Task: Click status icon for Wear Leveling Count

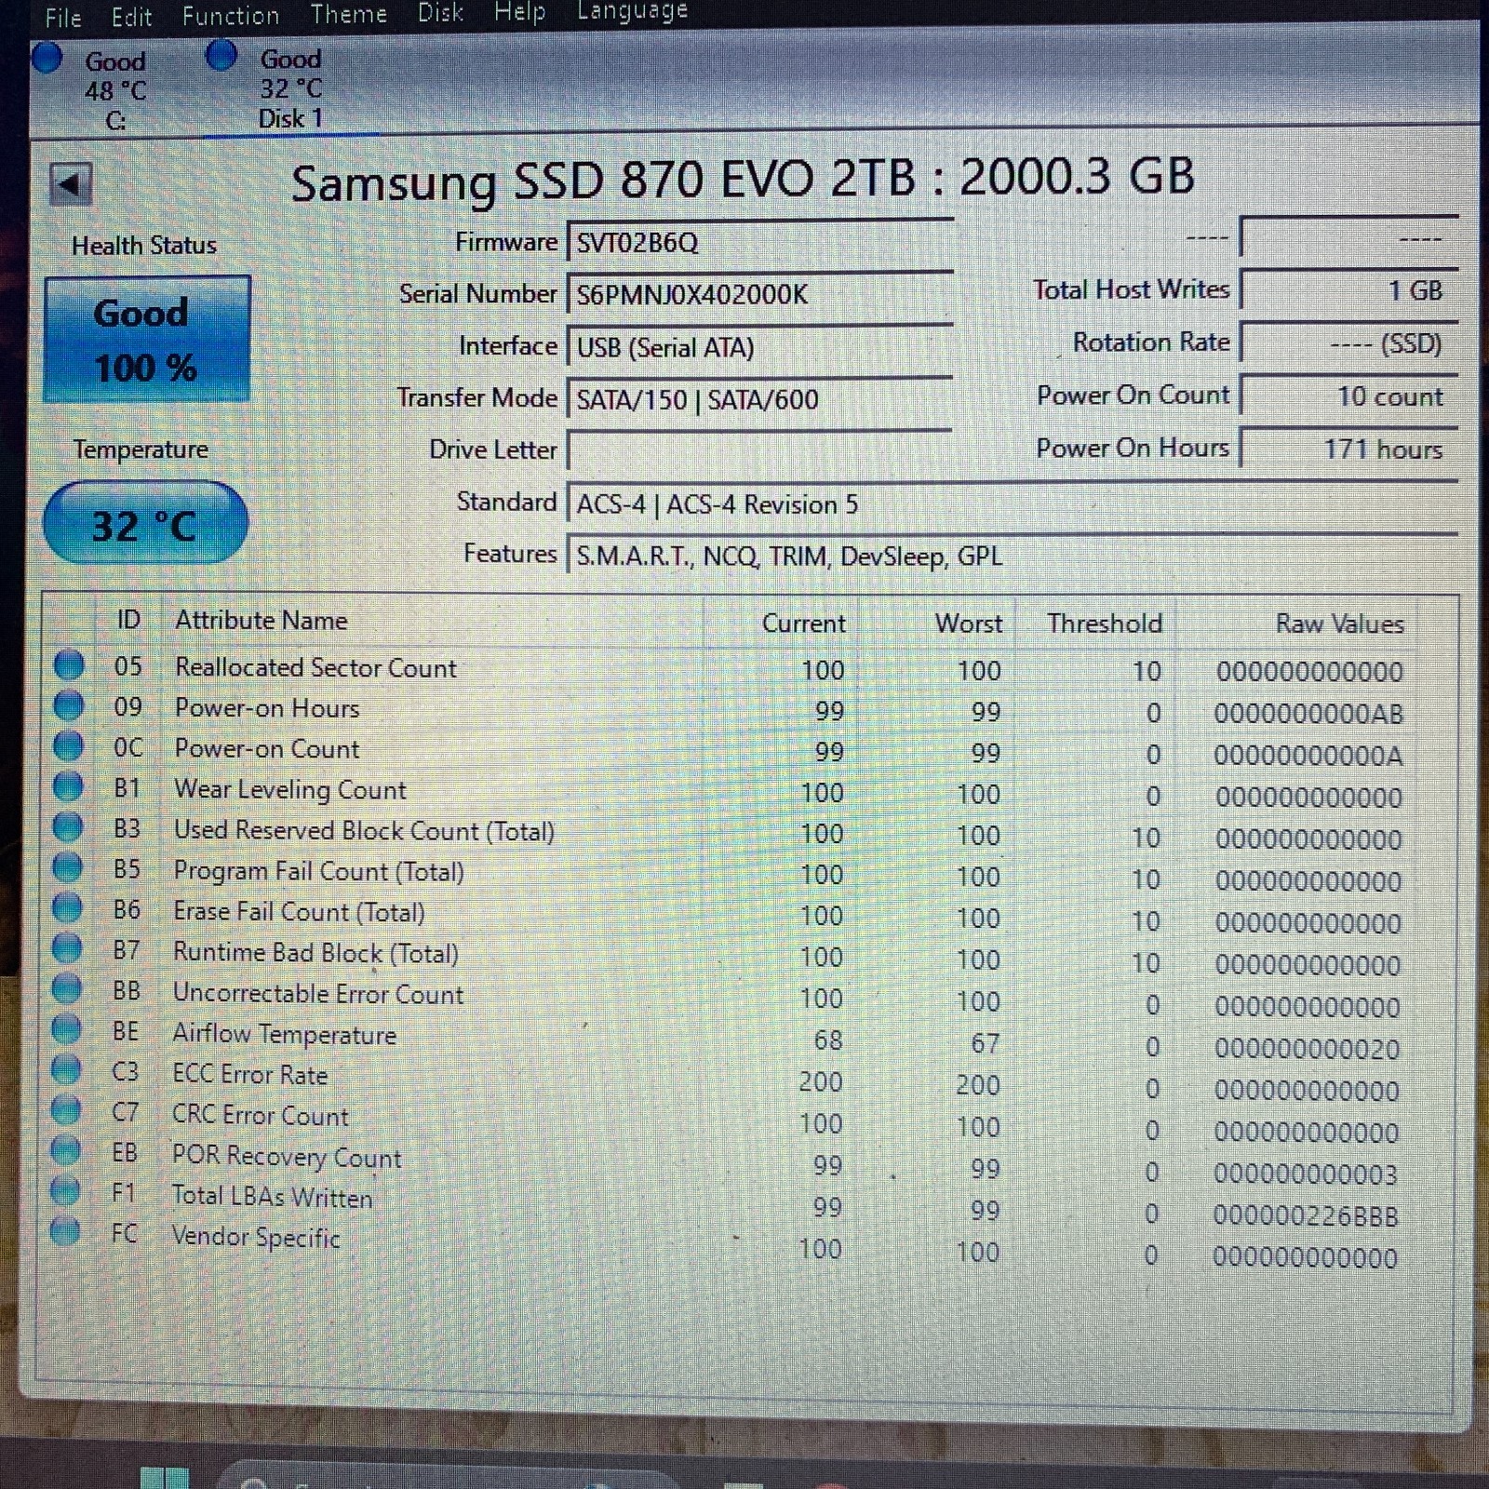Action: pos(68,786)
